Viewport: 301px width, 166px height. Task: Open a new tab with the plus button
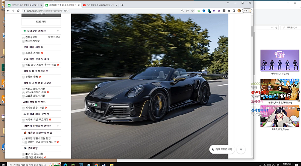(x=122, y=5)
